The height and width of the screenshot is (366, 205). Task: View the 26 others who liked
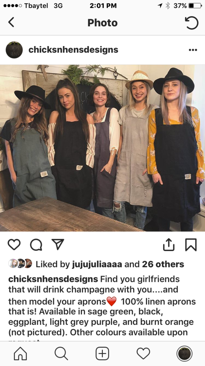point(163,264)
